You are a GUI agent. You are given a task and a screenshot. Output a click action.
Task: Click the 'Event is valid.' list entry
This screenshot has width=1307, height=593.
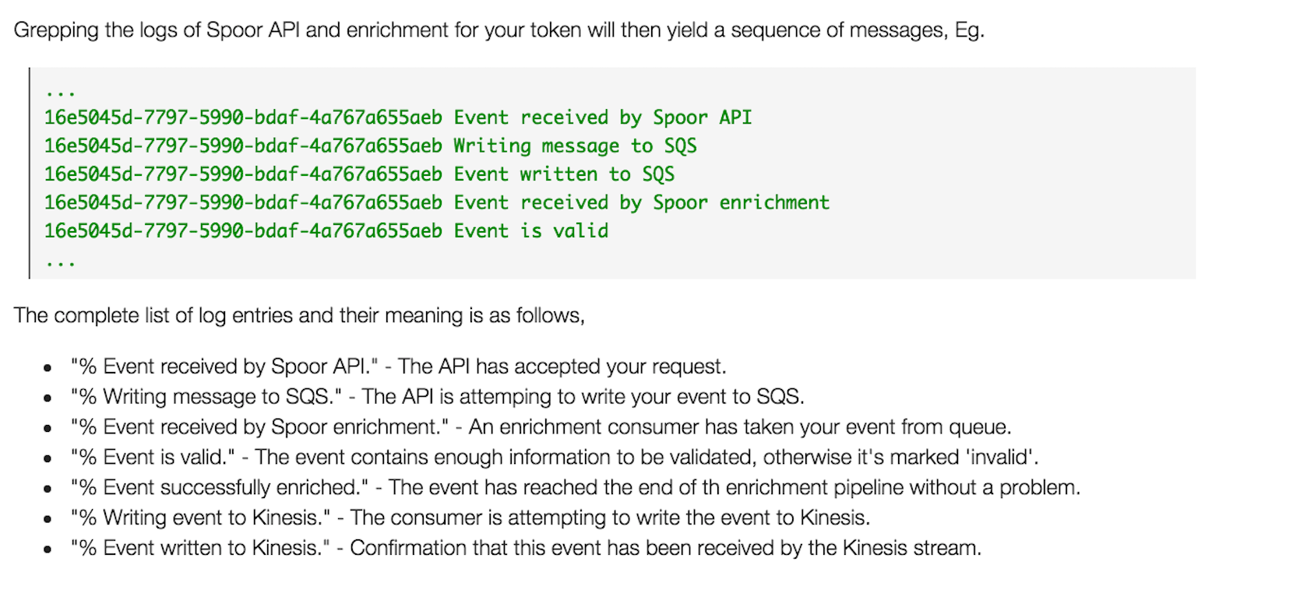point(555,458)
